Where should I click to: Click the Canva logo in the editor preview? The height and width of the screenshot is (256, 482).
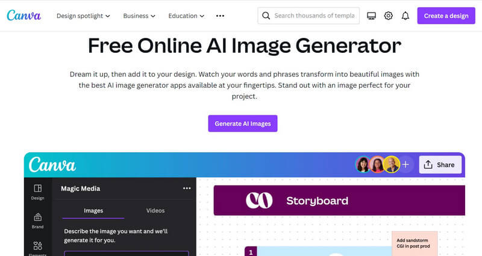(x=52, y=165)
